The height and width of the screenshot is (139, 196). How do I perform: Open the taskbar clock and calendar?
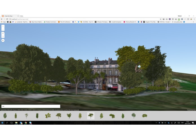point(188,123)
